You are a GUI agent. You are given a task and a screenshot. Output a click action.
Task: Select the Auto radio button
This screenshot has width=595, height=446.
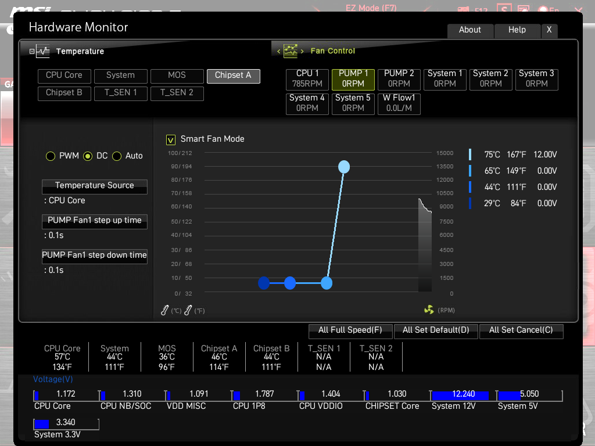coord(117,156)
